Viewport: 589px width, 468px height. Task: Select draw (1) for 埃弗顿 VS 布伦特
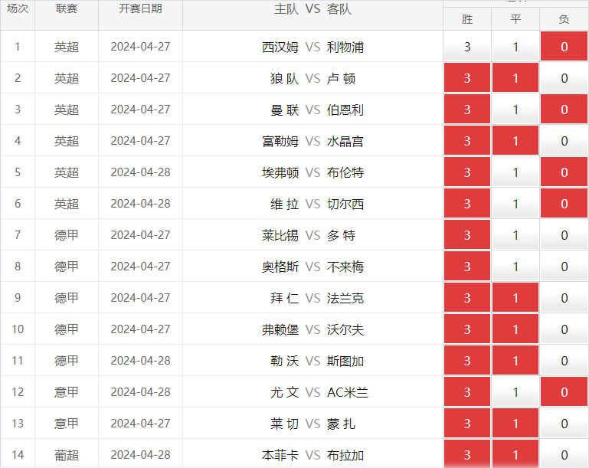pos(515,172)
